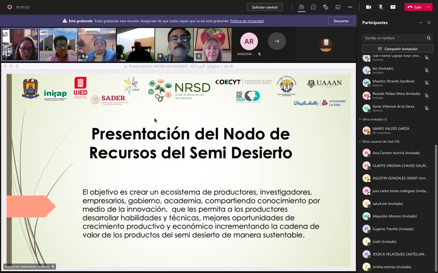Click the ANGELINA HERNANDEZ ROMAN presenter label
This screenshot has height=273, width=438.
click(30, 267)
